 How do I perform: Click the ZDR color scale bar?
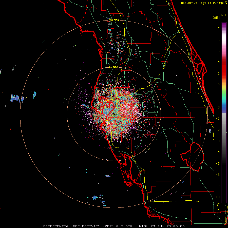point(224,112)
